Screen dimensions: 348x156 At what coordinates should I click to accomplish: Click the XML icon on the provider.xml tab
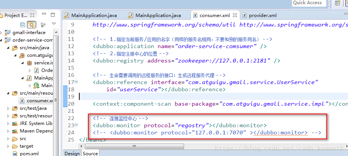click(244, 15)
